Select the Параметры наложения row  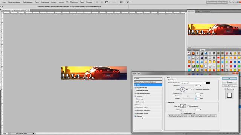point(148,82)
